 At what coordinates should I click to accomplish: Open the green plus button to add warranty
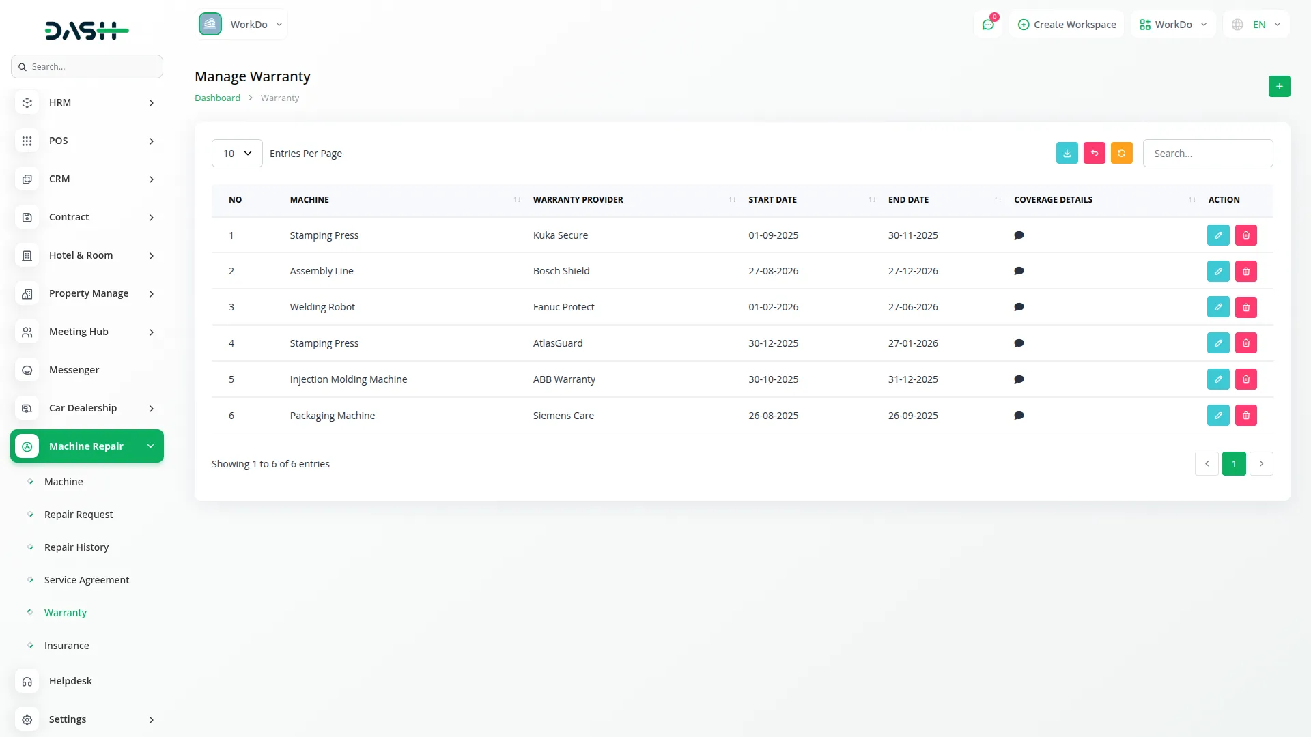pyautogui.click(x=1280, y=86)
